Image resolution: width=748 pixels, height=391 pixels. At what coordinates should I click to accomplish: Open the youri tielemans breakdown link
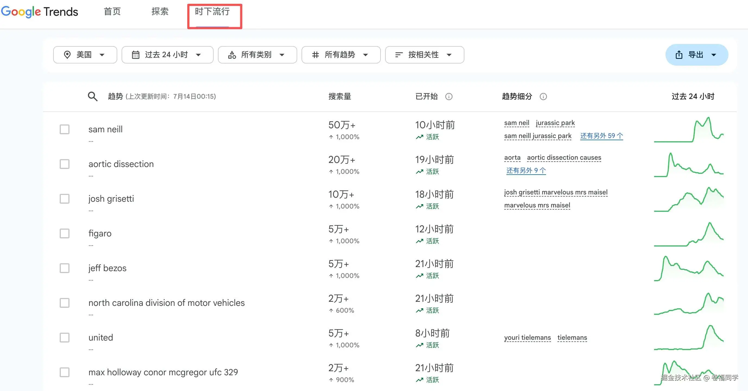tap(527, 338)
